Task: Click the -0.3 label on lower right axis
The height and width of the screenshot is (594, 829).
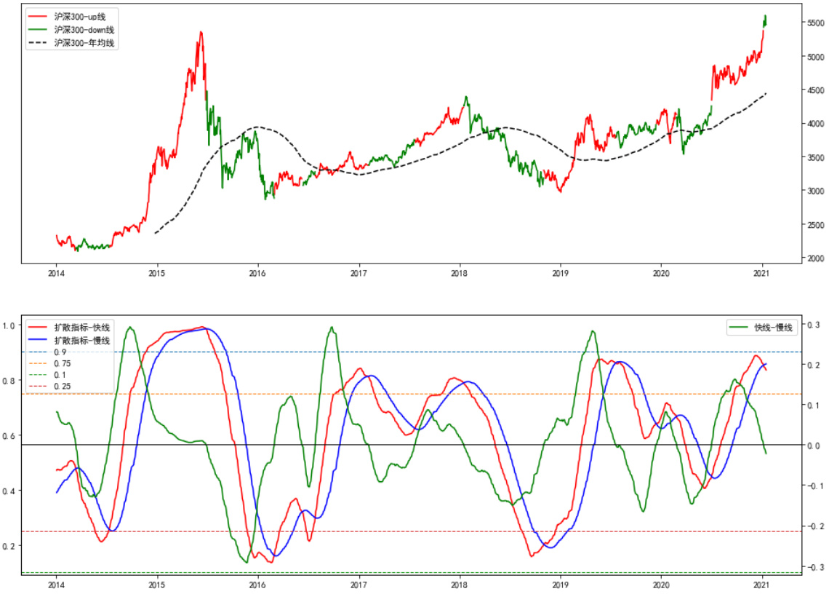Action: coord(812,567)
